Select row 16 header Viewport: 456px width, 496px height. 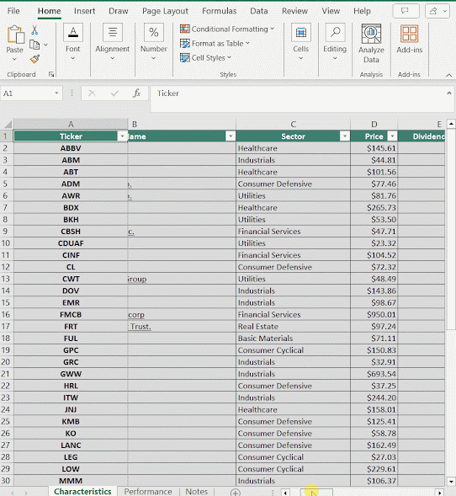click(x=7, y=314)
